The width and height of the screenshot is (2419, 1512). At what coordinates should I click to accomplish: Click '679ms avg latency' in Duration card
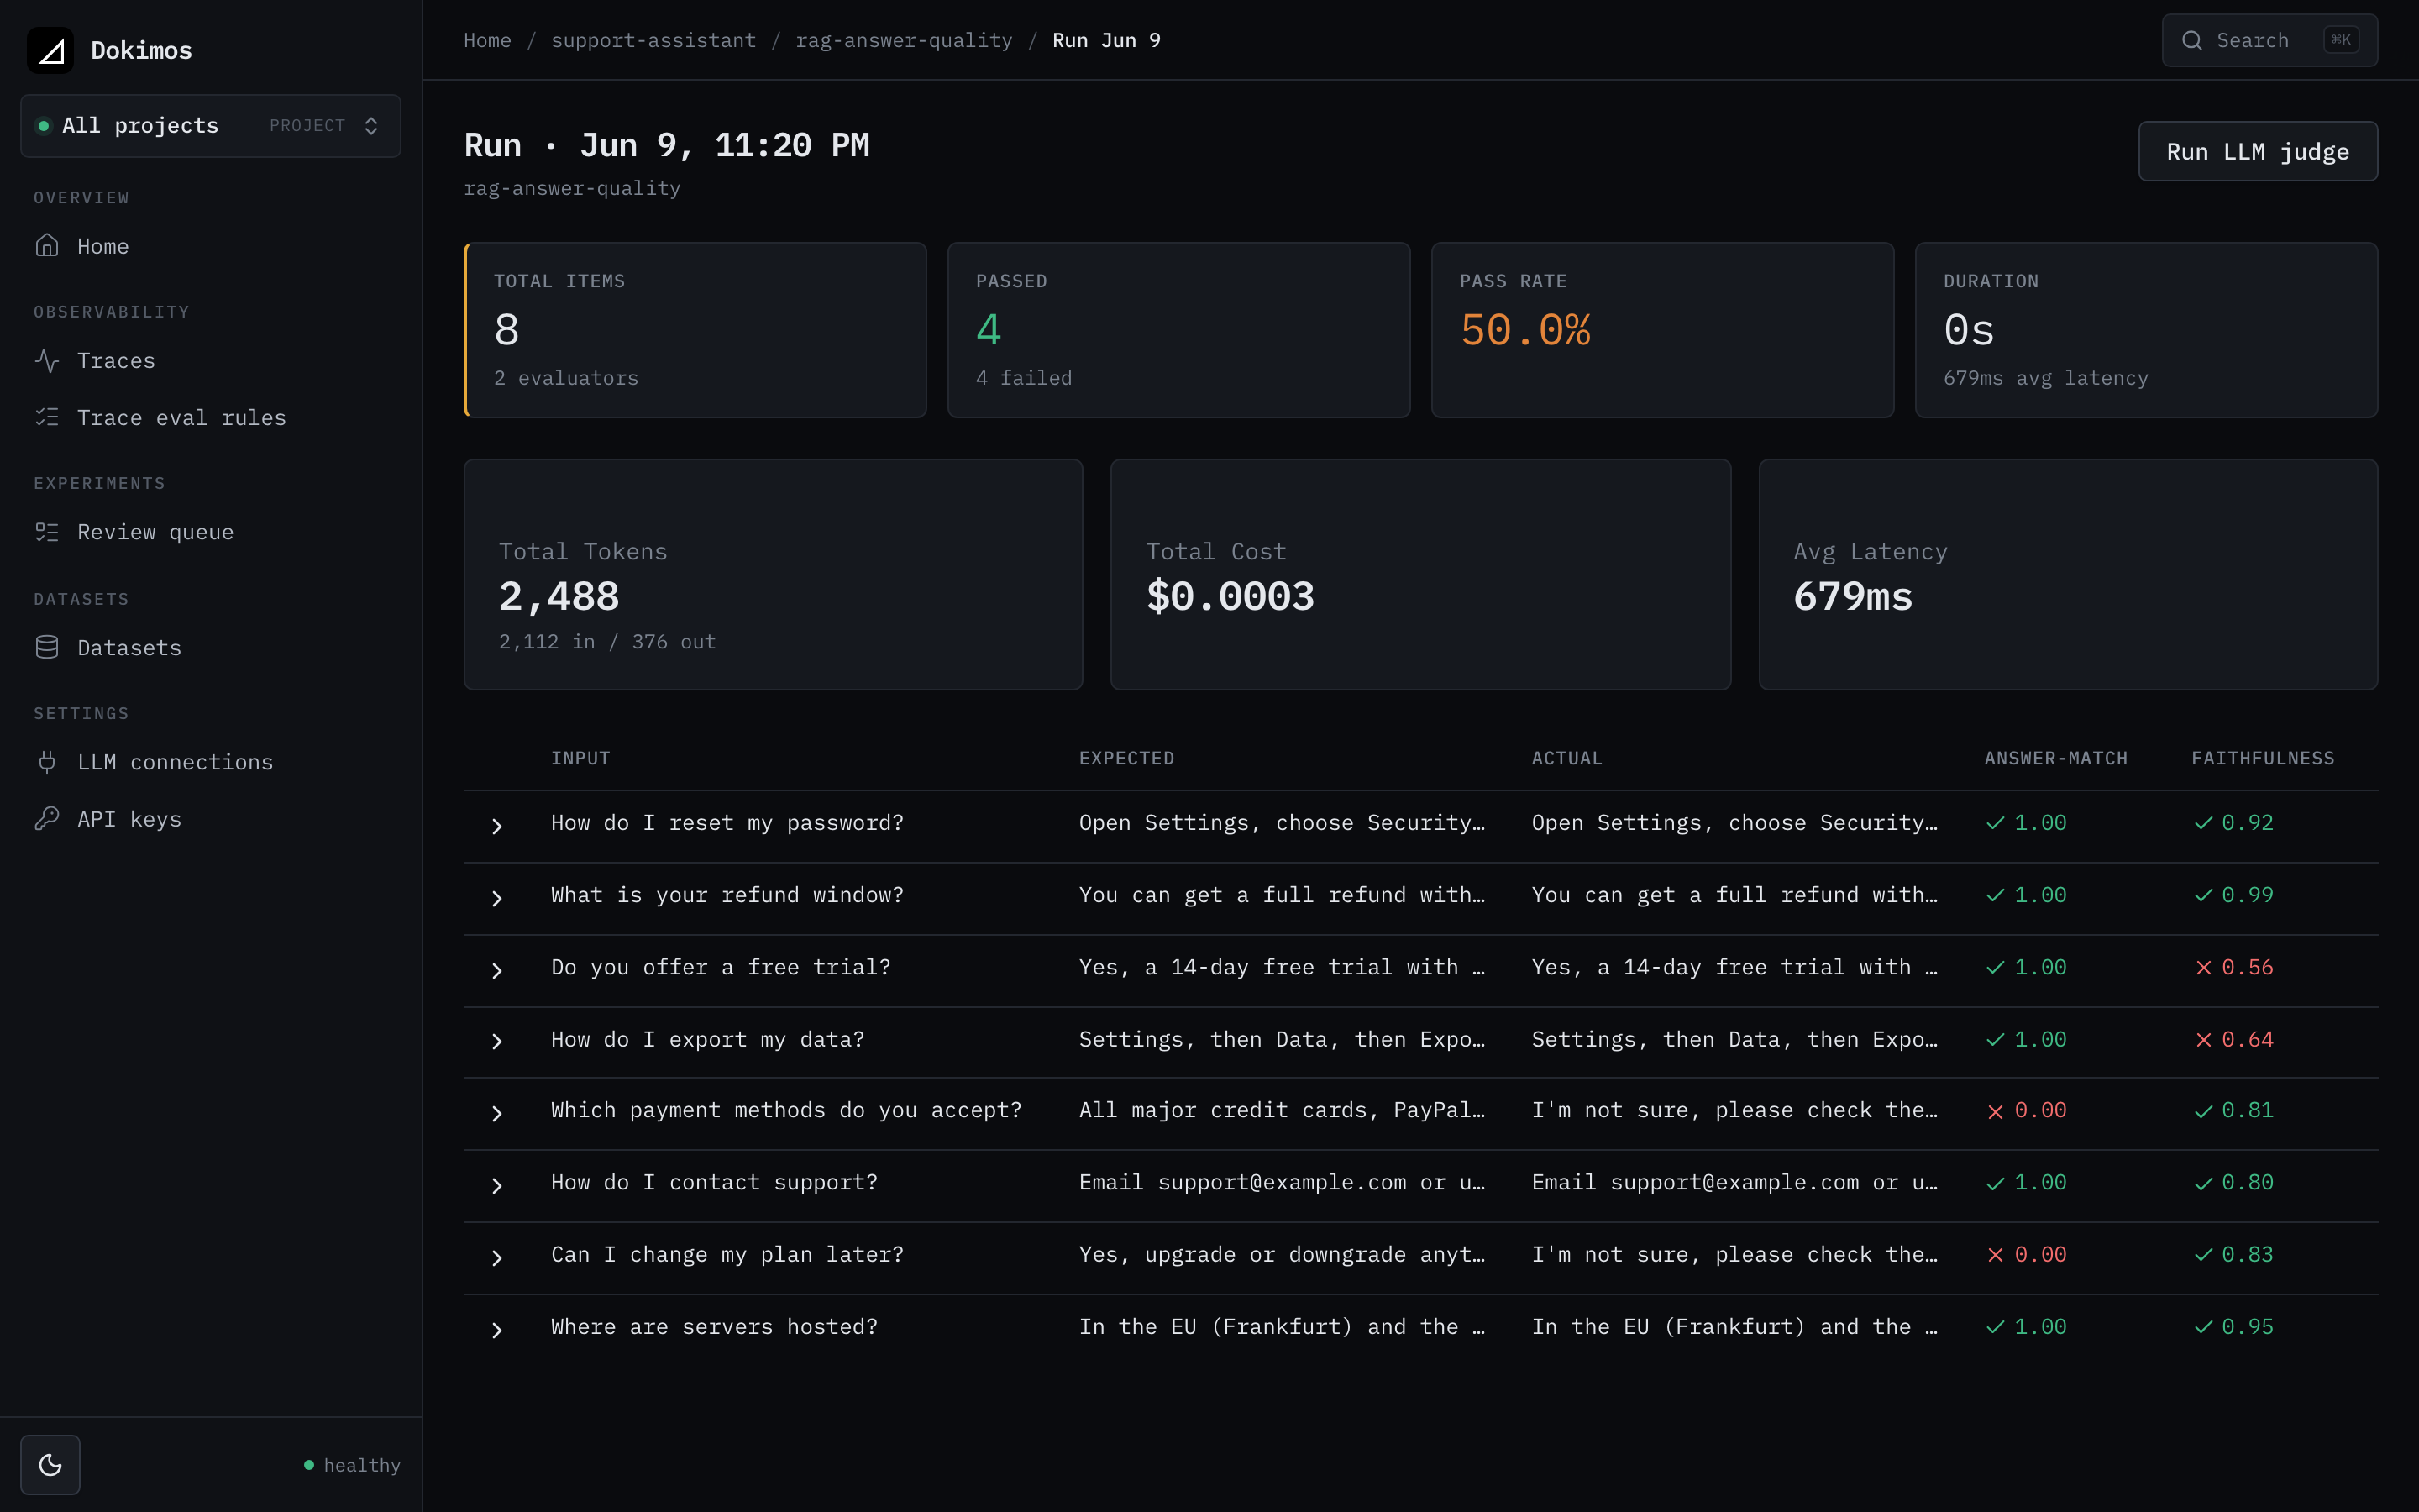click(2045, 378)
